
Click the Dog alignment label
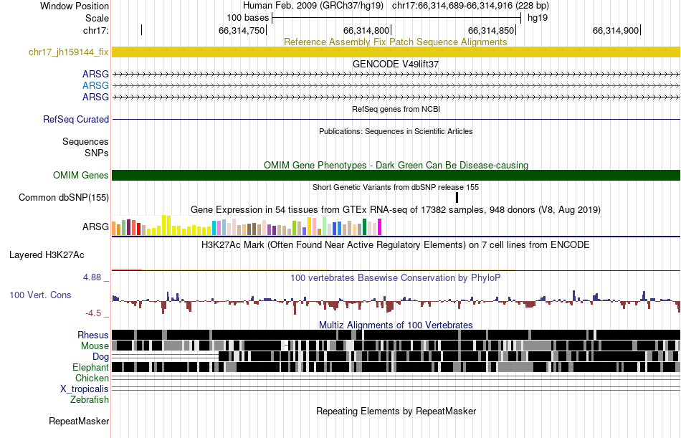[100, 357]
